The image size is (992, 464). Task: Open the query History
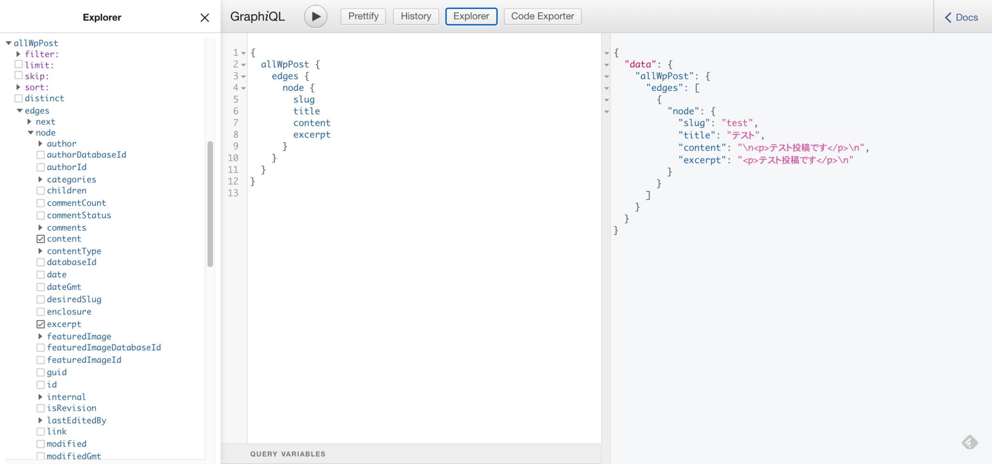coord(416,16)
